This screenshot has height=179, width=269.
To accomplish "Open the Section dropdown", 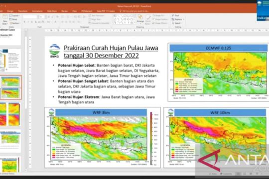I will tap(15, 23).
